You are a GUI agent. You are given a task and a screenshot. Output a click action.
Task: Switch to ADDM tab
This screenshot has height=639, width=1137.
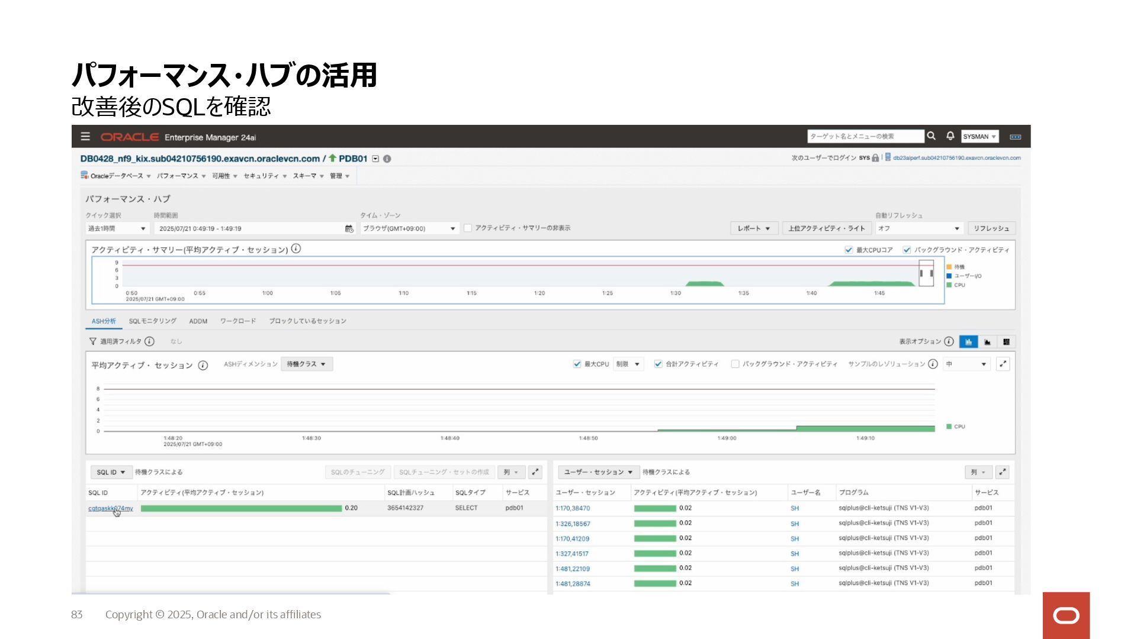(198, 321)
